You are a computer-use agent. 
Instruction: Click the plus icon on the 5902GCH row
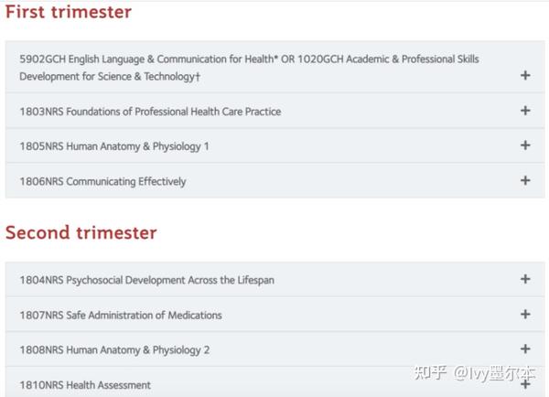tap(525, 75)
